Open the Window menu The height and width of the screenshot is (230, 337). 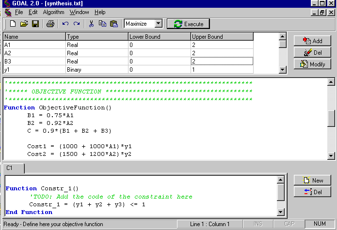point(80,12)
